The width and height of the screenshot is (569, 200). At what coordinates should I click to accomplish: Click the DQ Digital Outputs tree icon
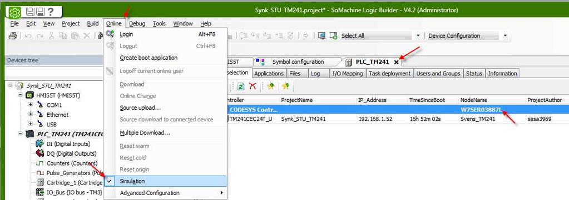tap(40, 153)
